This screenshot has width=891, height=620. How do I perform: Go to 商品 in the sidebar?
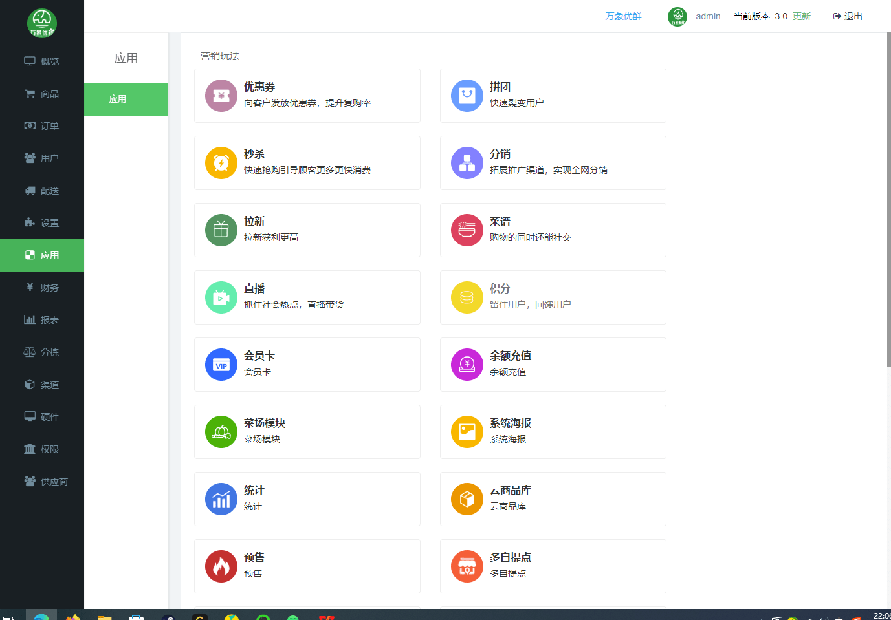pos(42,94)
